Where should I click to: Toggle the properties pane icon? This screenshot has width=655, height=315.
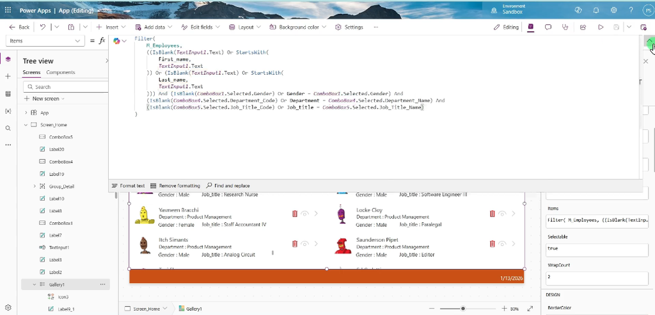pos(530,27)
